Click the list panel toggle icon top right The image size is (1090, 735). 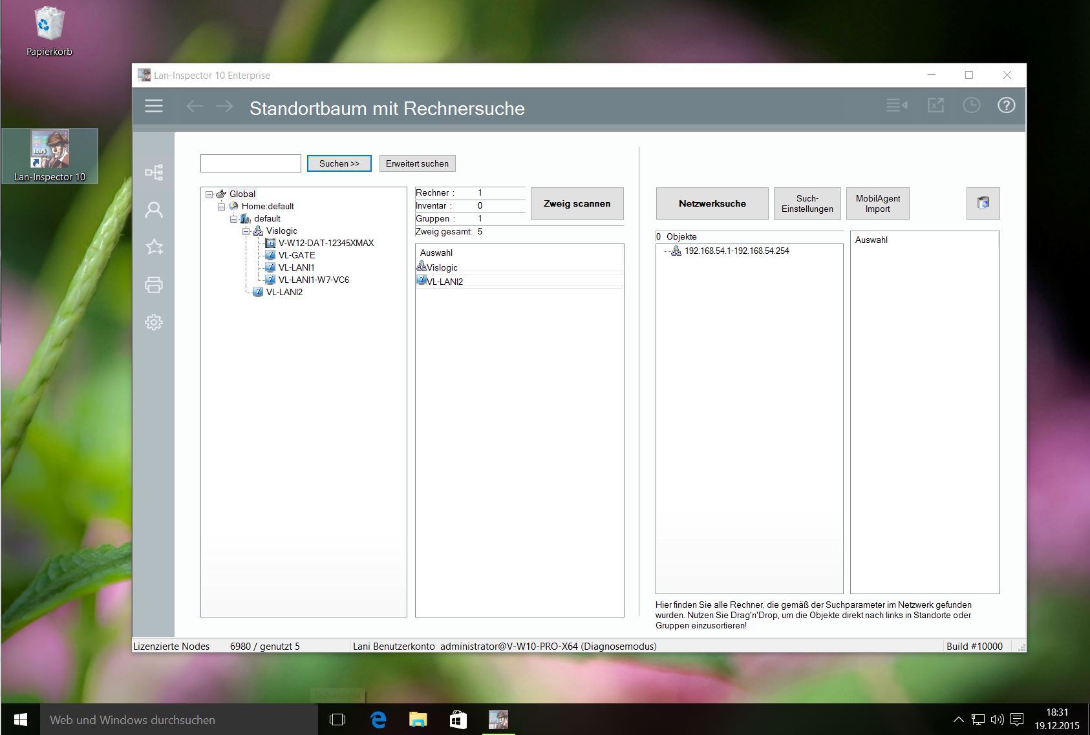point(896,105)
